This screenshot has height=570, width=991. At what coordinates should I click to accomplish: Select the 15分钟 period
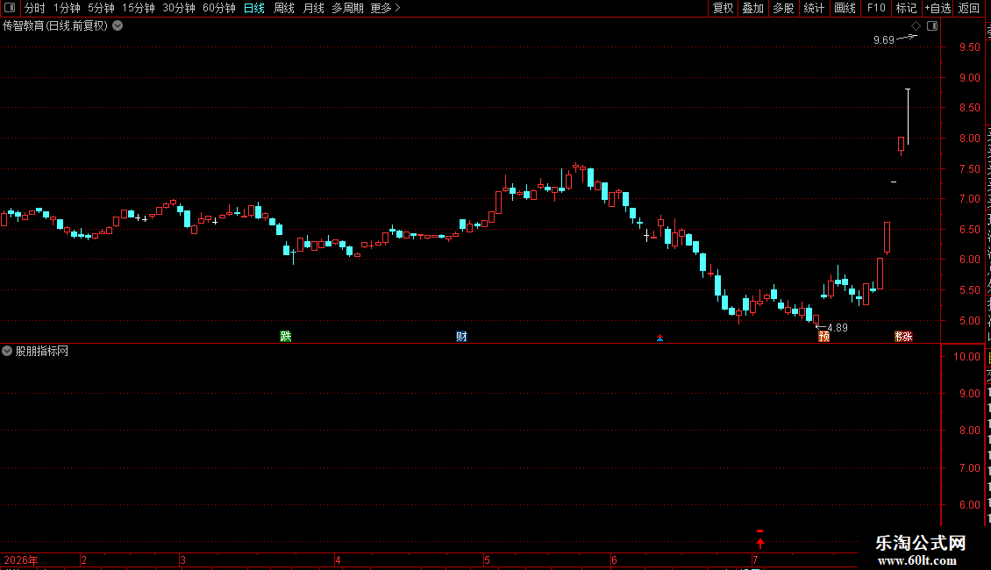[138, 8]
